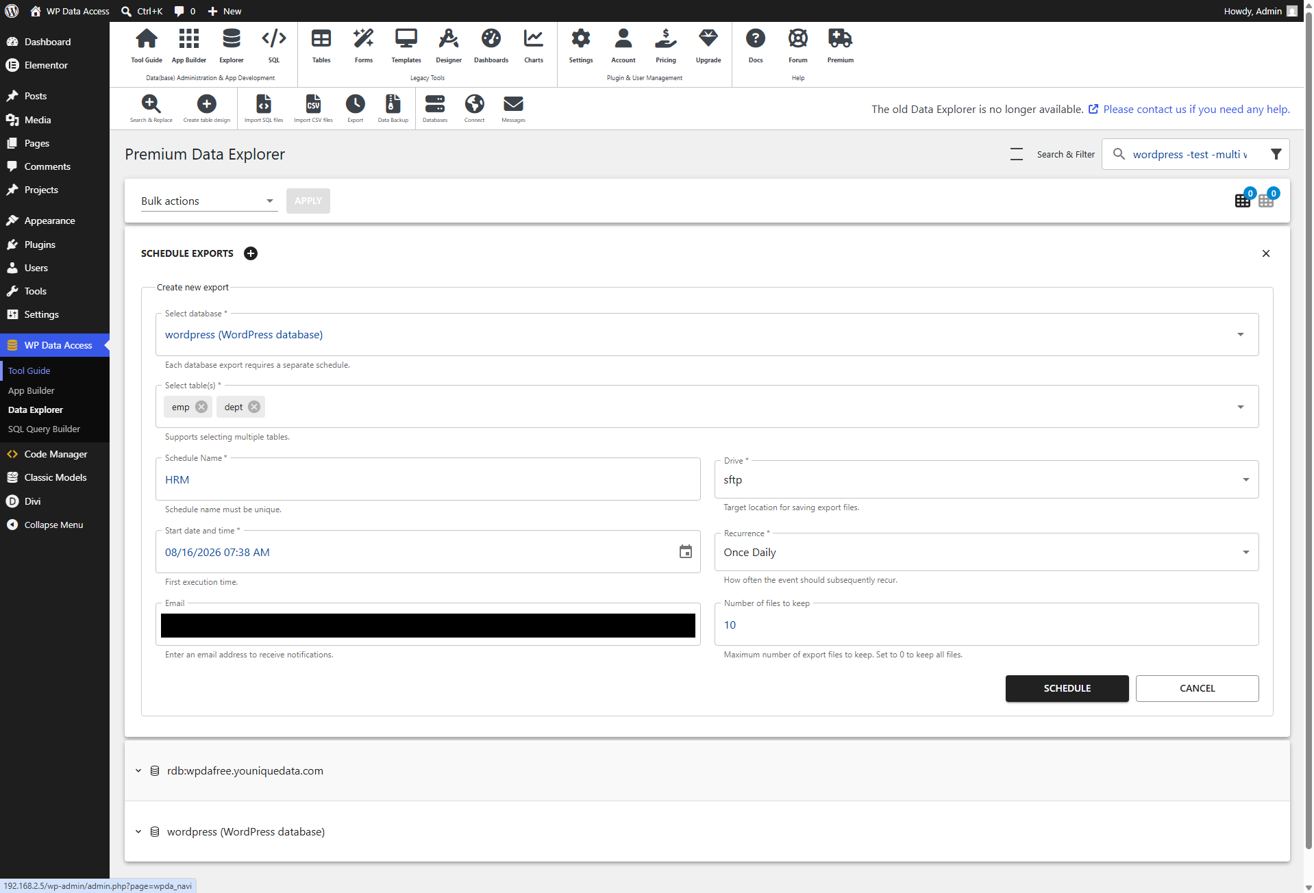Open Classic Models in the sidebar

[55, 477]
